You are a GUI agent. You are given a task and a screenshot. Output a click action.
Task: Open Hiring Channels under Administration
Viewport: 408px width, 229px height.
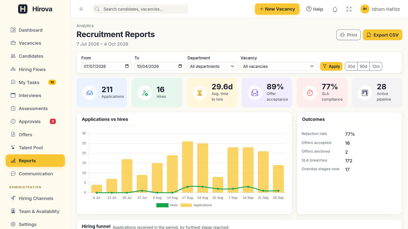(35, 198)
